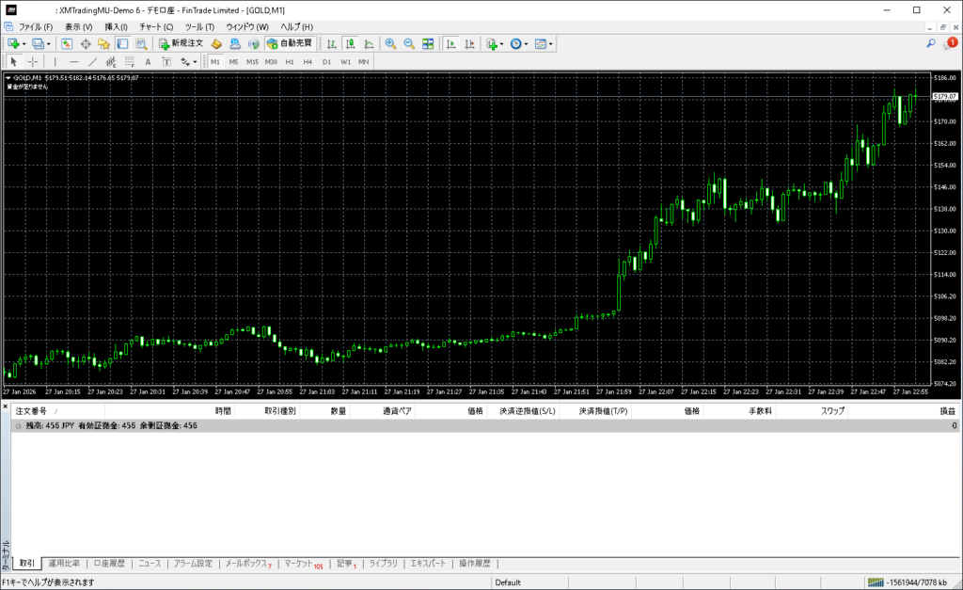Select the trendline drawing tool
Screen dimensions: 963x590
92,61
